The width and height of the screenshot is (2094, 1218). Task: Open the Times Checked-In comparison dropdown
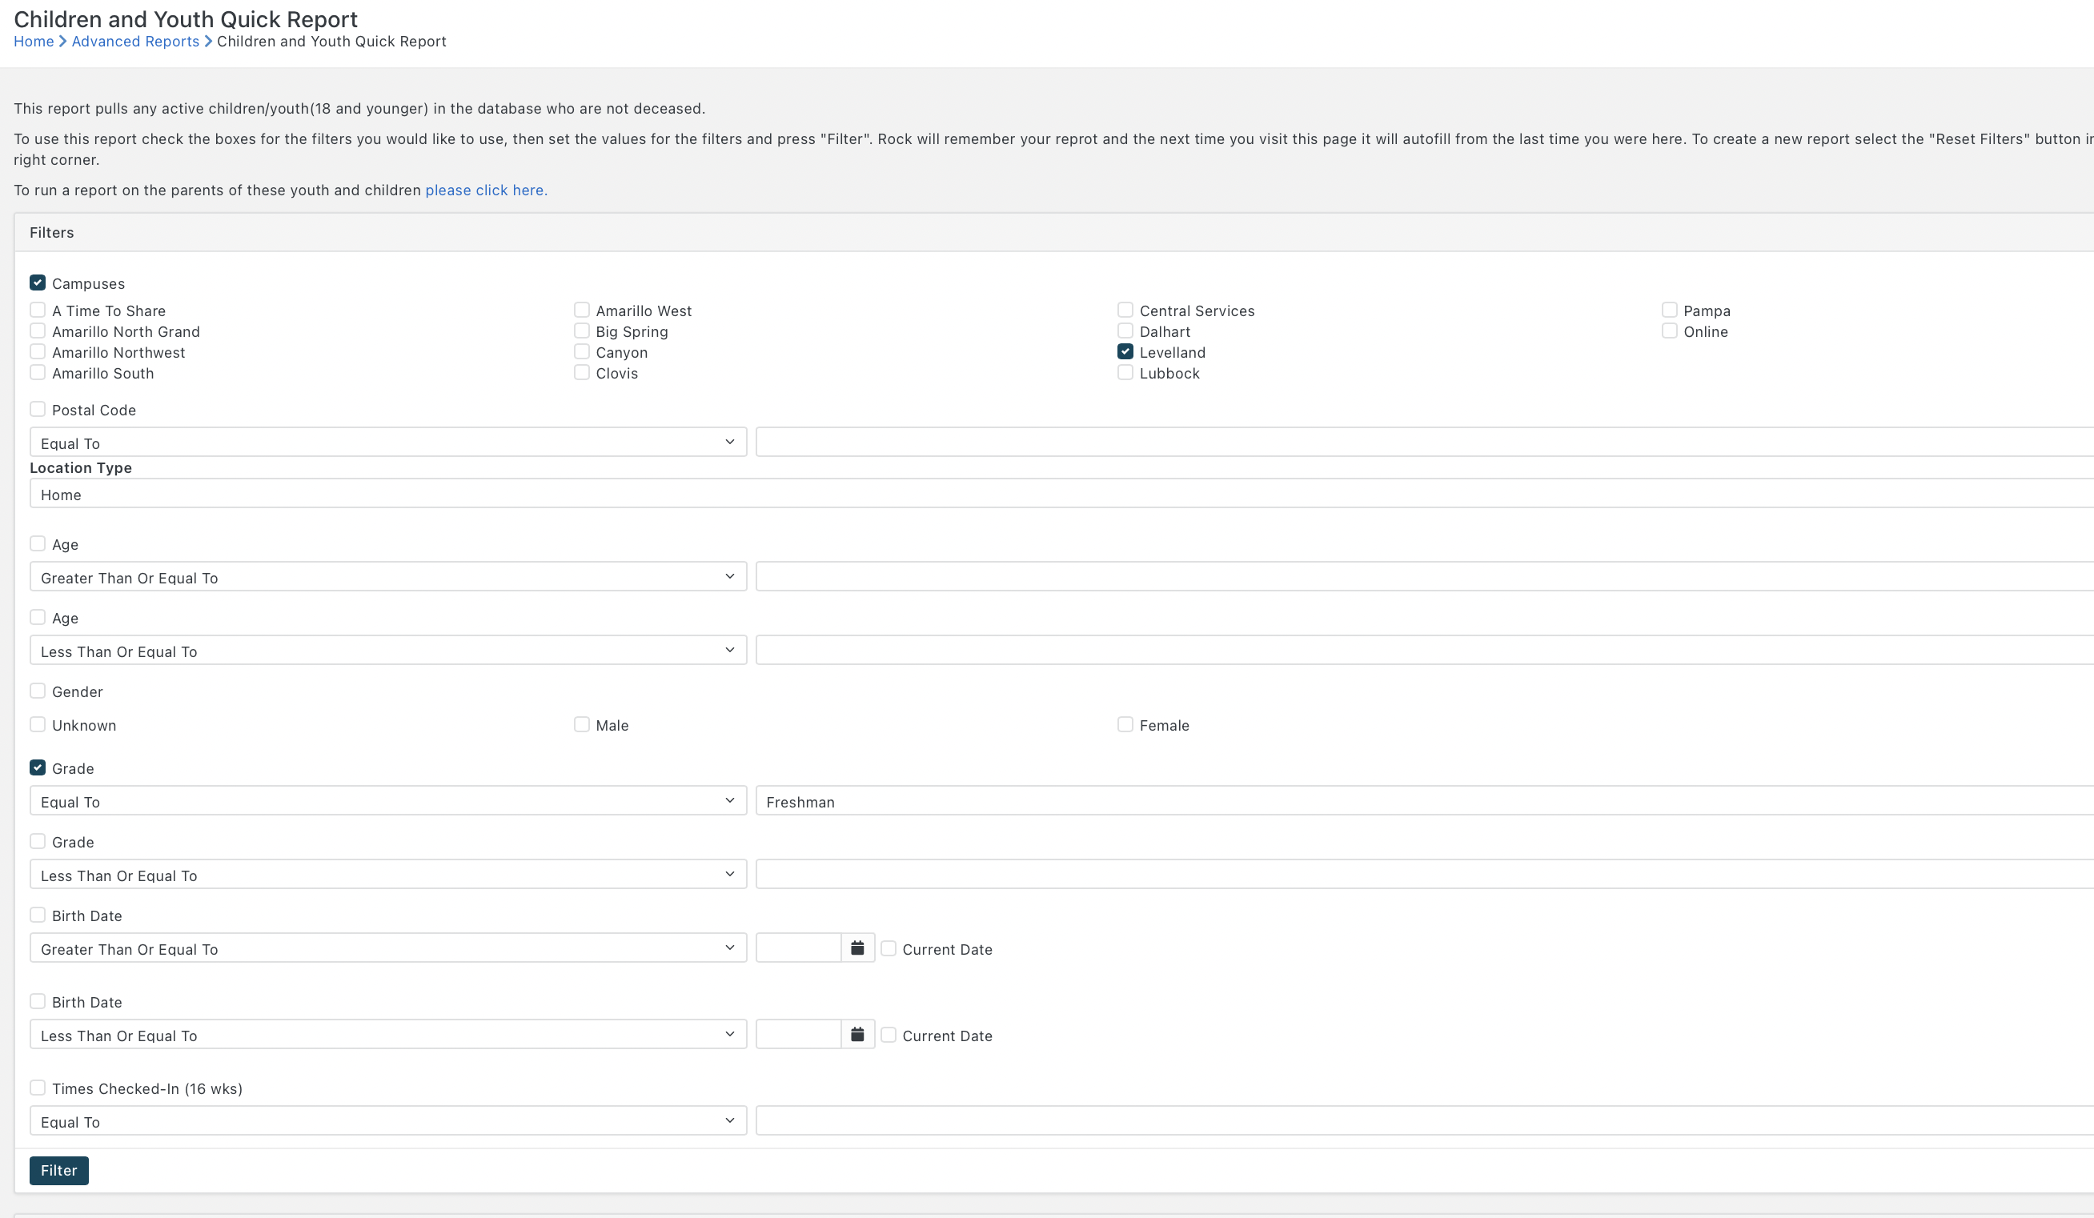pyautogui.click(x=388, y=1121)
